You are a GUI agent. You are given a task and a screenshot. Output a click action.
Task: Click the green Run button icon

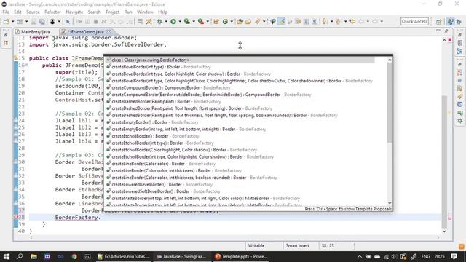click(x=173, y=21)
